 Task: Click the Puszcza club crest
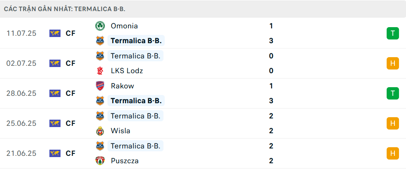[x=100, y=161]
